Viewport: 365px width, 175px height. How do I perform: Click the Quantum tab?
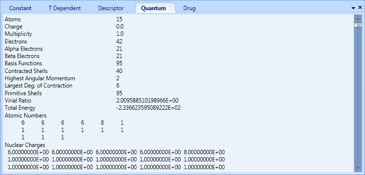tap(153, 8)
